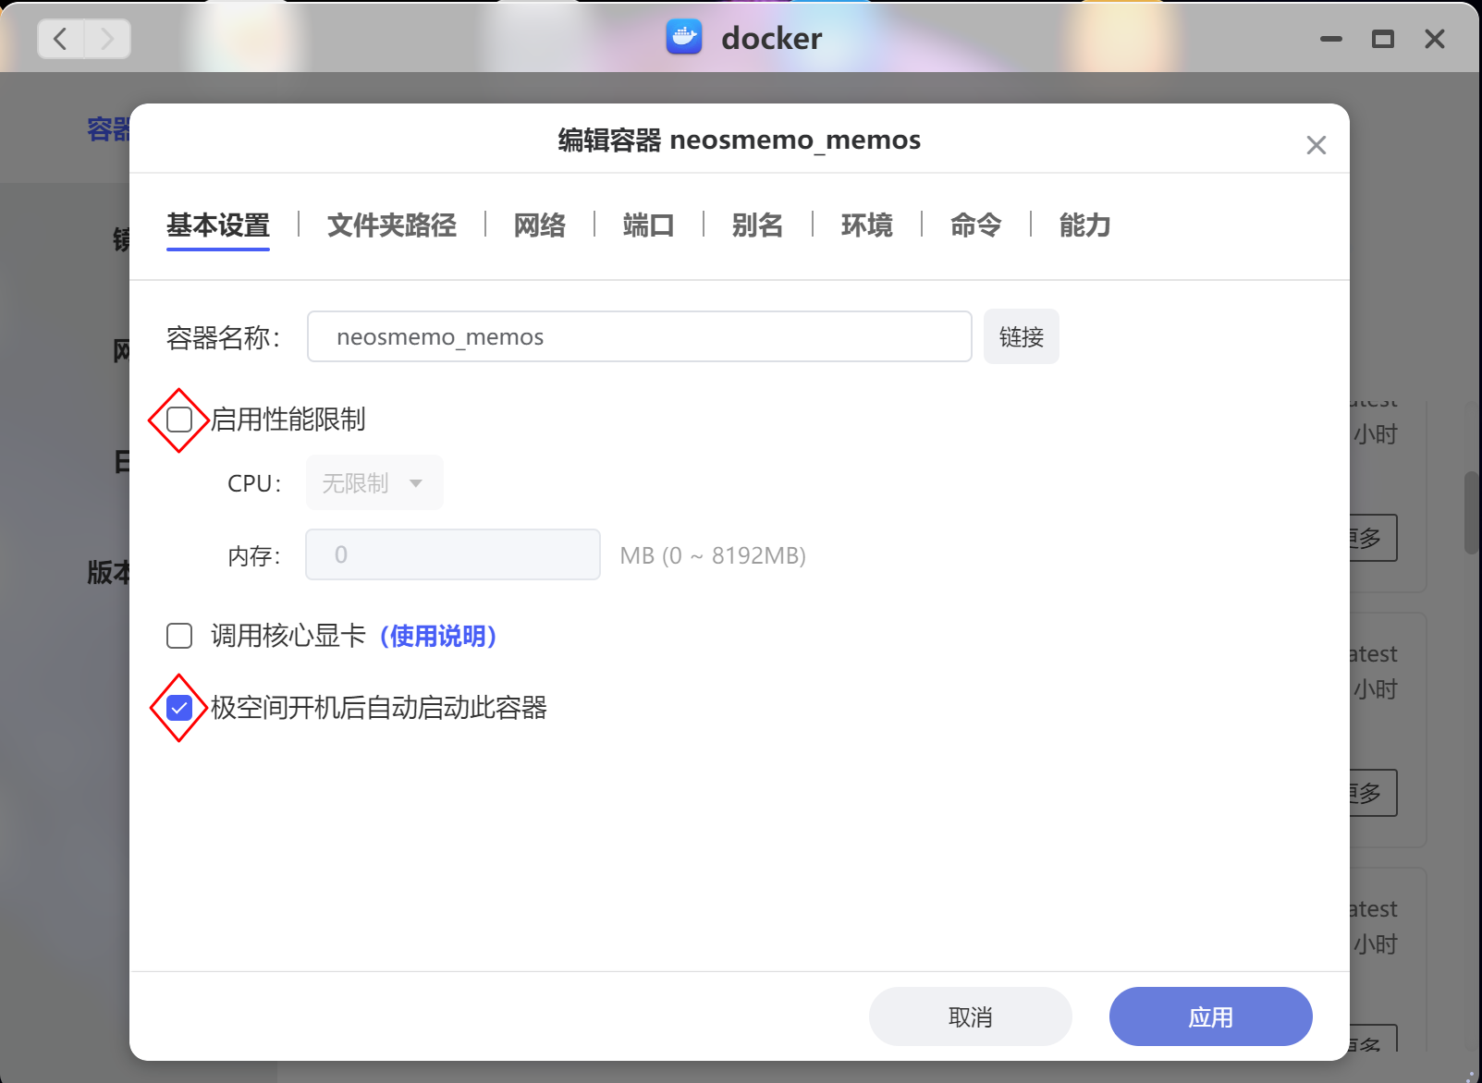Switch to the 文件夹路径 tab
Image resolution: width=1482 pixels, height=1083 pixels.
(x=392, y=225)
